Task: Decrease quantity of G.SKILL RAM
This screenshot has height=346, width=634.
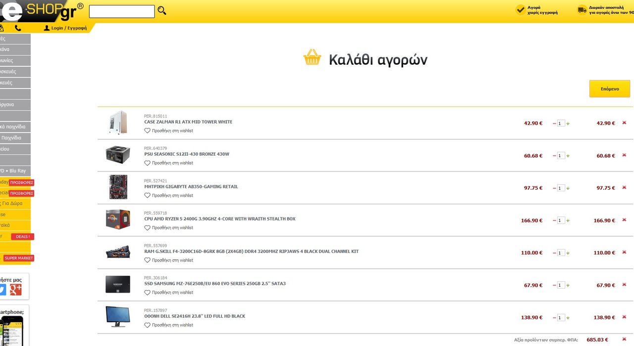Action: (x=554, y=253)
